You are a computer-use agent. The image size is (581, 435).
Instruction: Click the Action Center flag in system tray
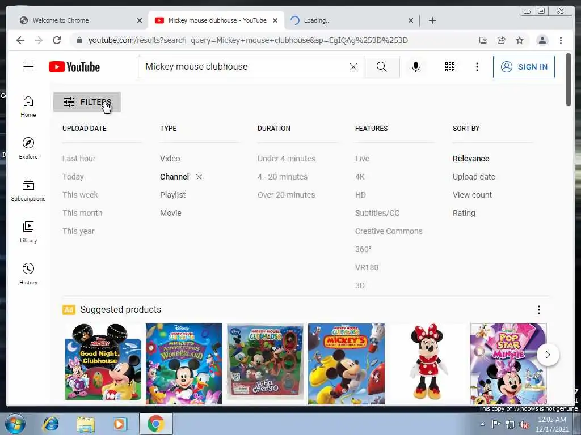[x=495, y=424]
